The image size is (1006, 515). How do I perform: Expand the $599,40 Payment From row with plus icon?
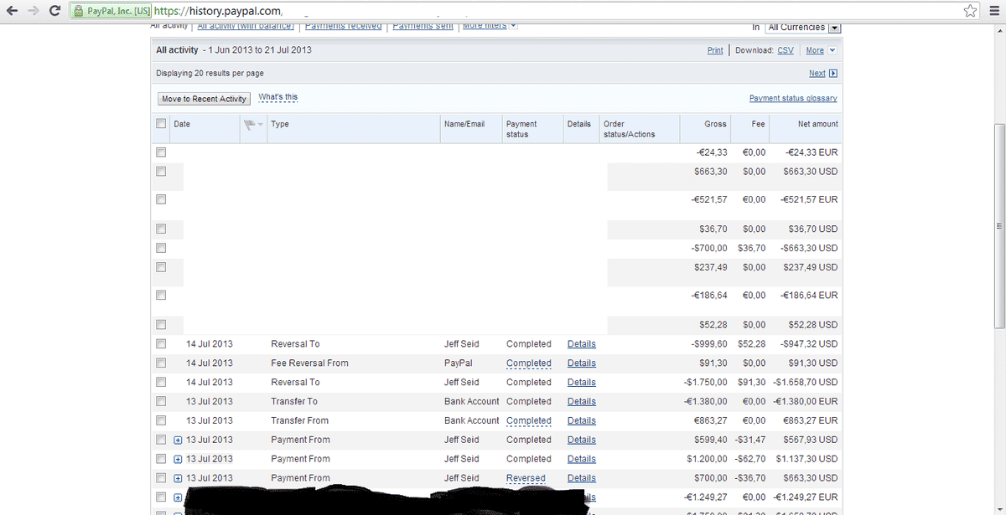178,440
